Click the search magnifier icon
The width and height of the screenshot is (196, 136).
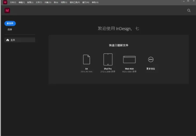click(189, 11)
